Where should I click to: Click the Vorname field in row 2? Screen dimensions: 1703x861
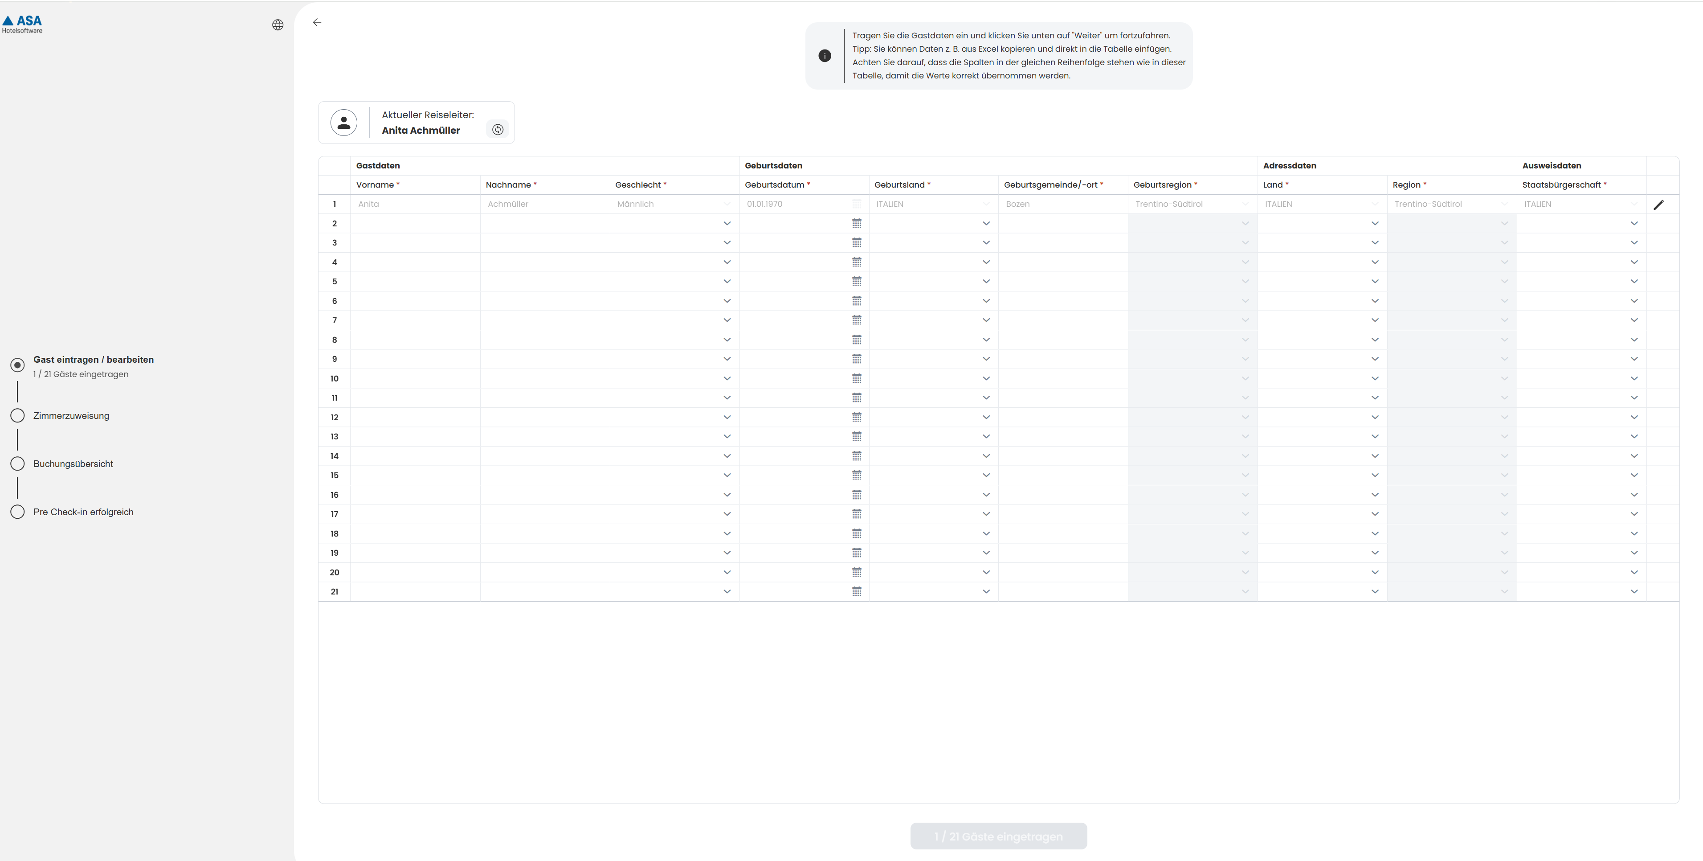tap(415, 224)
